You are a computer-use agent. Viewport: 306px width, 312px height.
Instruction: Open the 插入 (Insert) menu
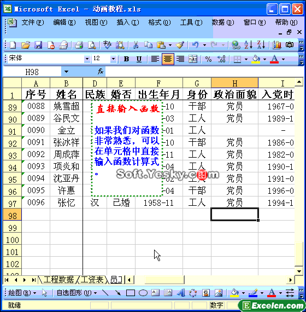pos(128,22)
